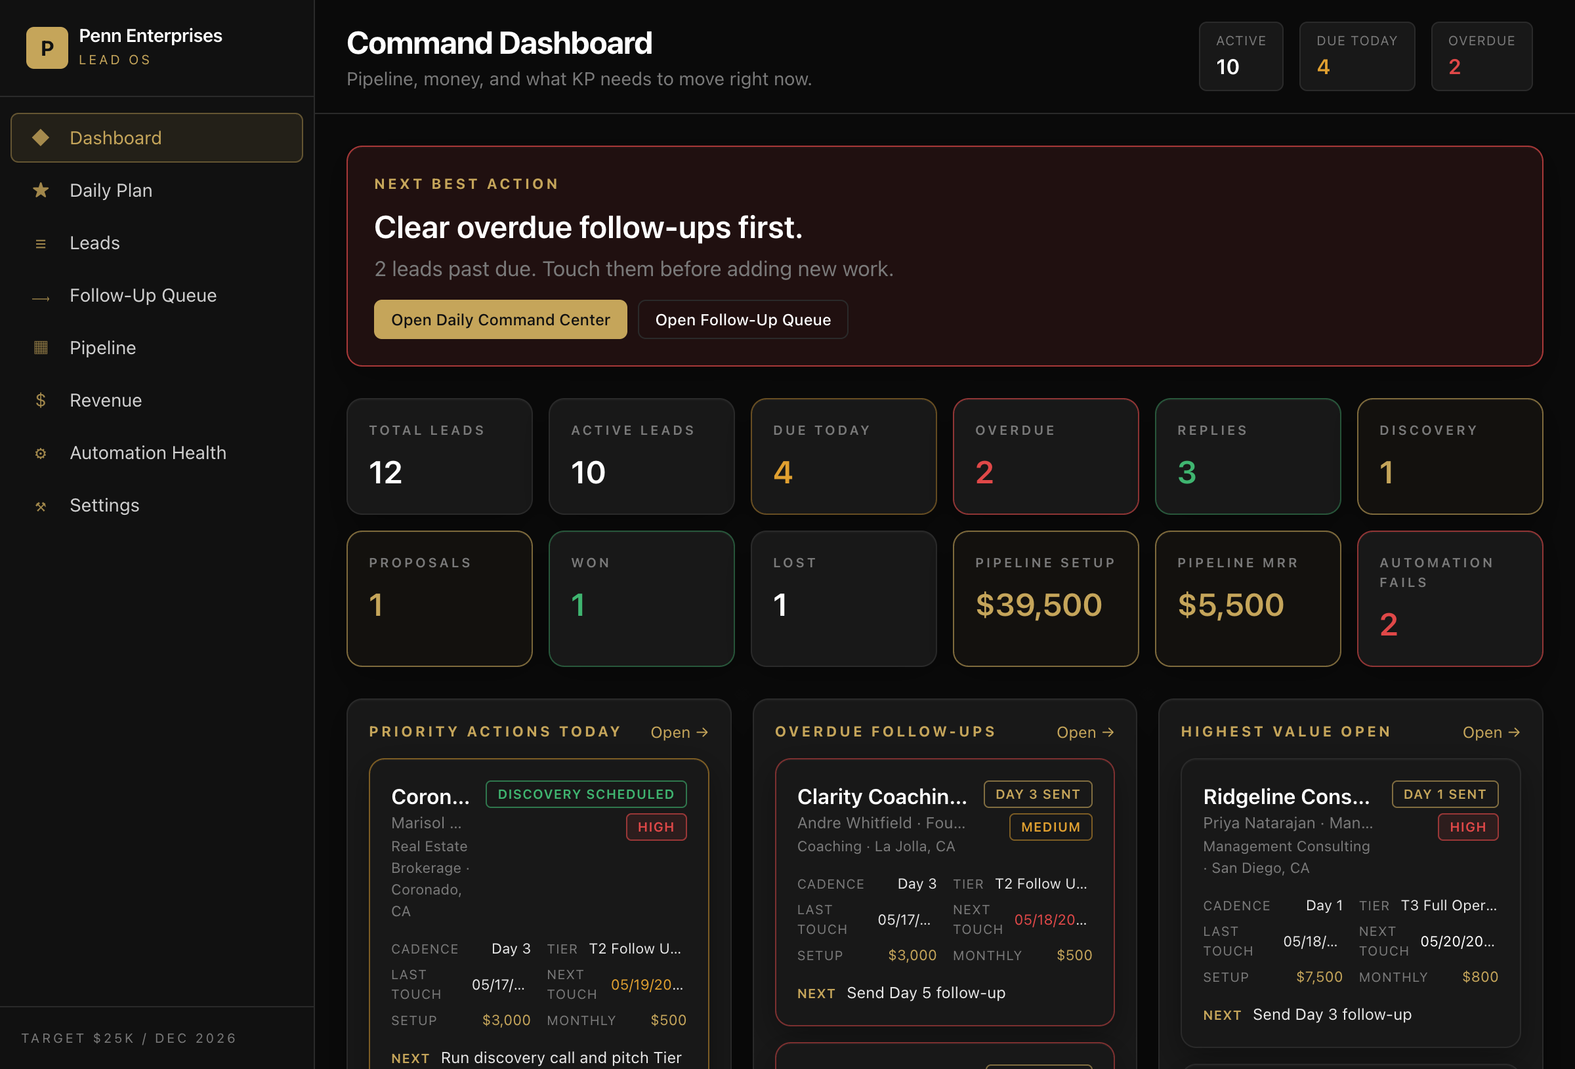Viewport: 1575px width, 1069px height.
Task: Click header Overdue 2 stat
Action: 1481,56
